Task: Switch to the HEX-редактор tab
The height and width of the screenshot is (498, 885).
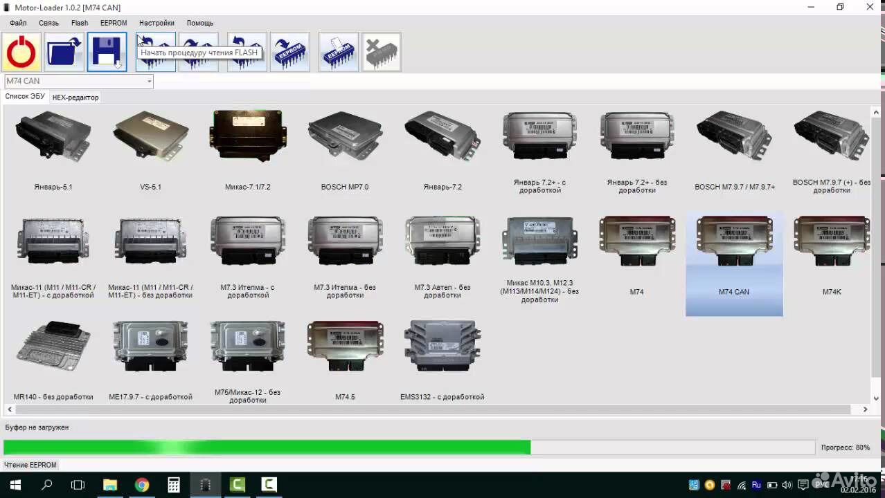Action: [x=75, y=98]
